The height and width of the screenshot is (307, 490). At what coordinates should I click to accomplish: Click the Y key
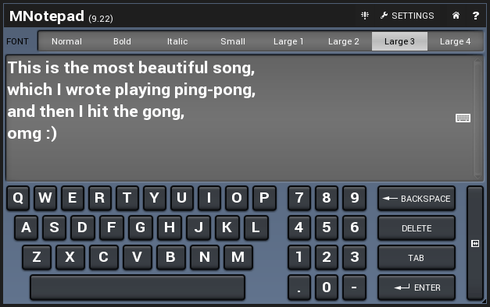[155, 198]
